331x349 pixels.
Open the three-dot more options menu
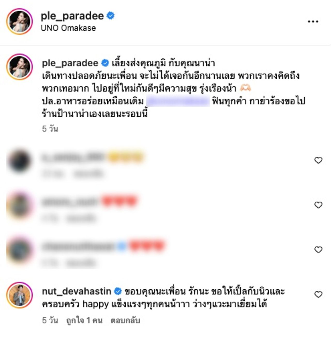313,22
